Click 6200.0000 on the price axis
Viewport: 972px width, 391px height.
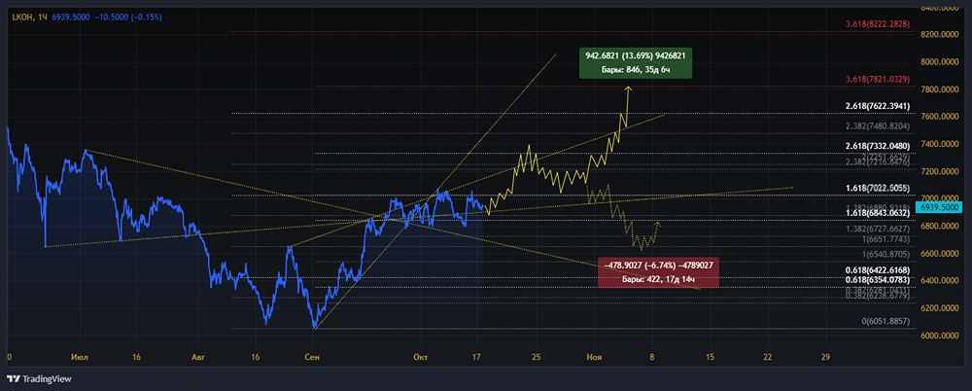[942, 307]
